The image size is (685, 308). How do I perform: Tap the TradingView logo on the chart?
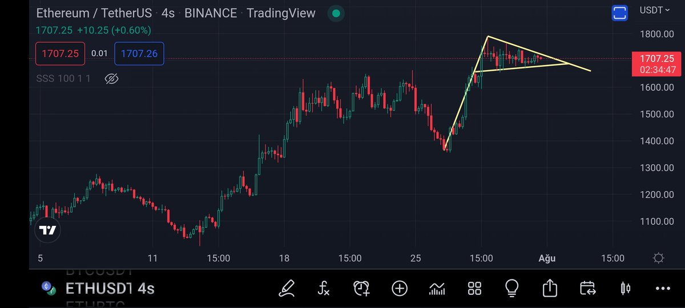48,230
